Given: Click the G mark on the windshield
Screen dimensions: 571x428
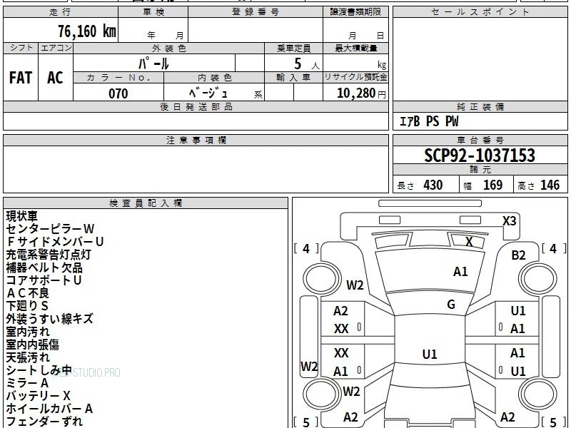Looking at the screenshot, I should [x=451, y=305].
